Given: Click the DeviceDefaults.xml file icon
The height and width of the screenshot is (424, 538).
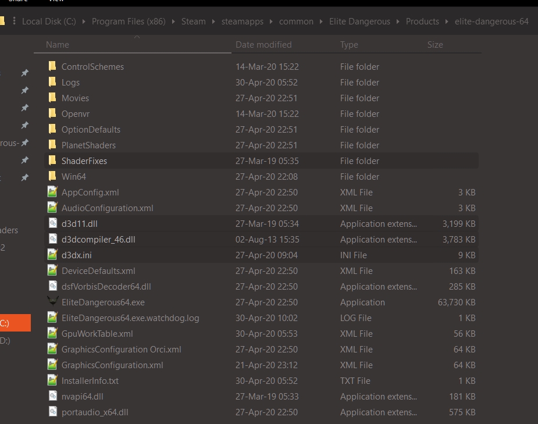Looking at the screenshot, I should [52, 270].
